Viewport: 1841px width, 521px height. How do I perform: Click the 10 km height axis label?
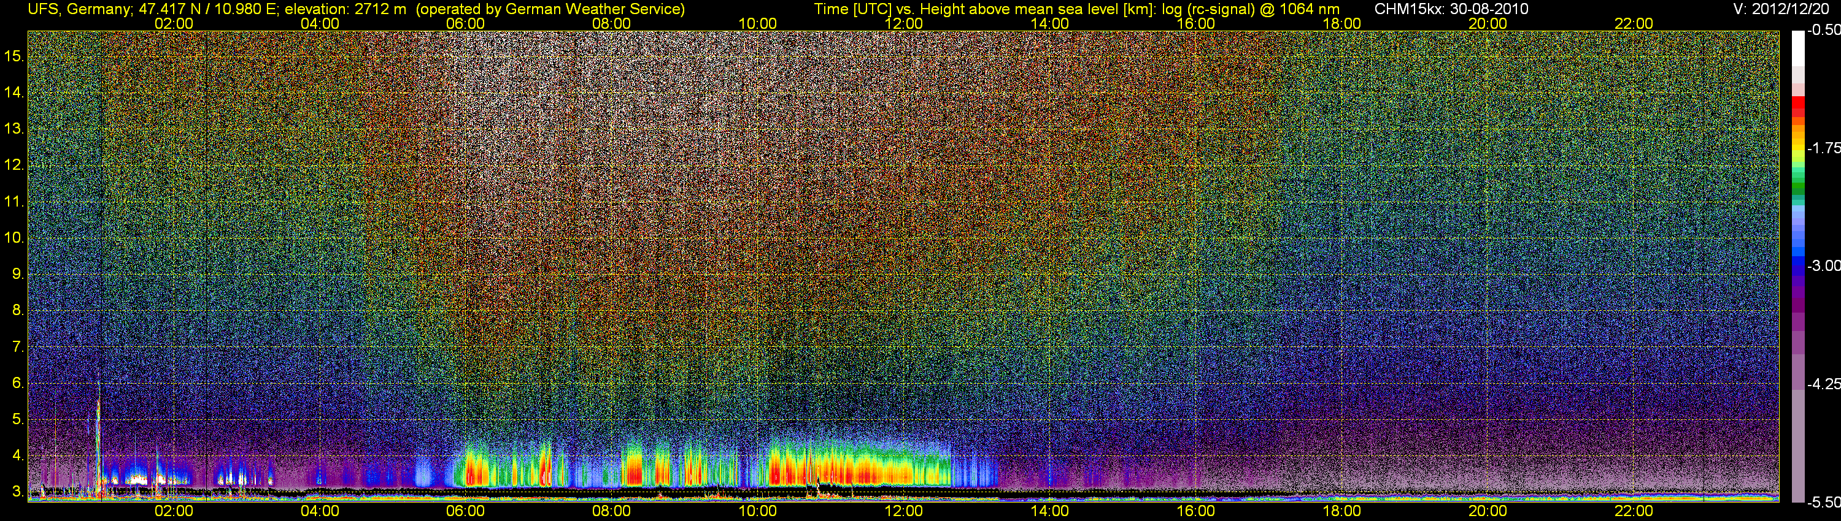click(14, 238)
